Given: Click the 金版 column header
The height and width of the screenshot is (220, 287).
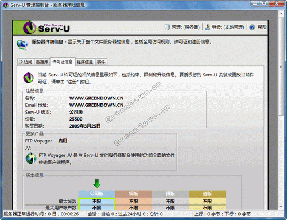Looking at the screenshot, I should [x=207, y=194].
